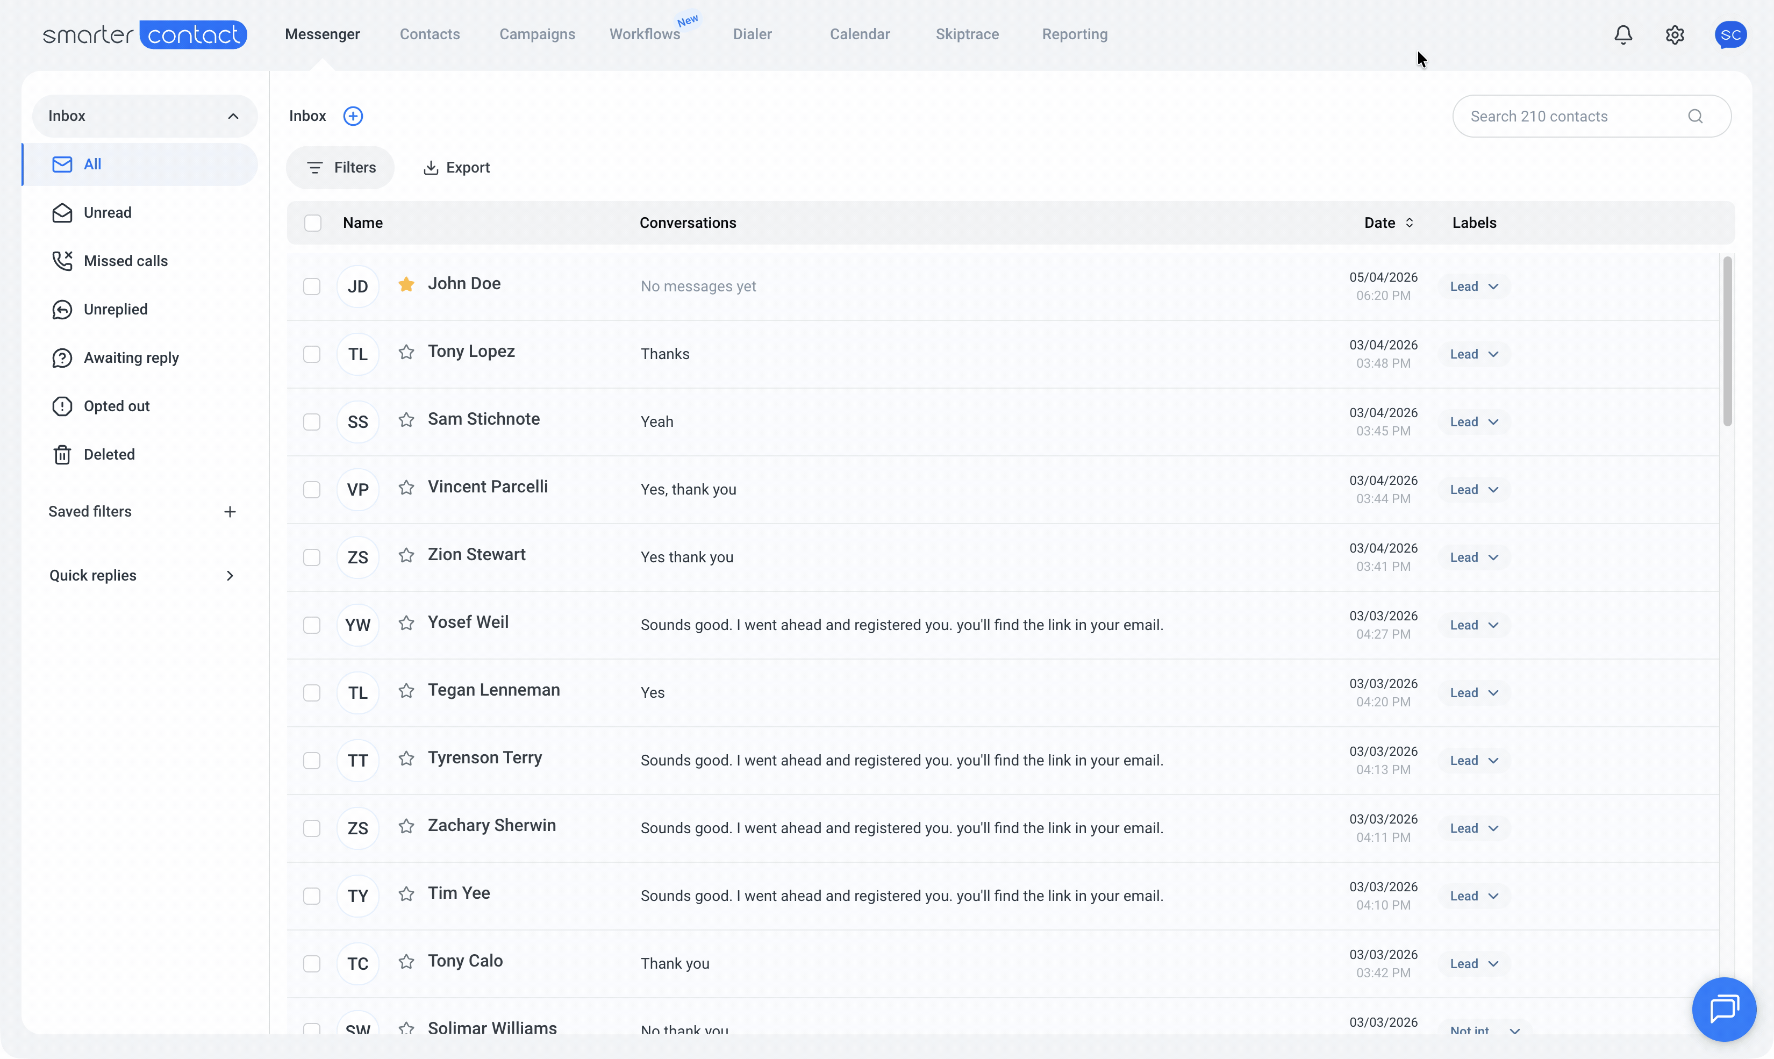Open the notifications bell
Image resolution: width=1774 pixels, height=1059 pixels.
1623,34
